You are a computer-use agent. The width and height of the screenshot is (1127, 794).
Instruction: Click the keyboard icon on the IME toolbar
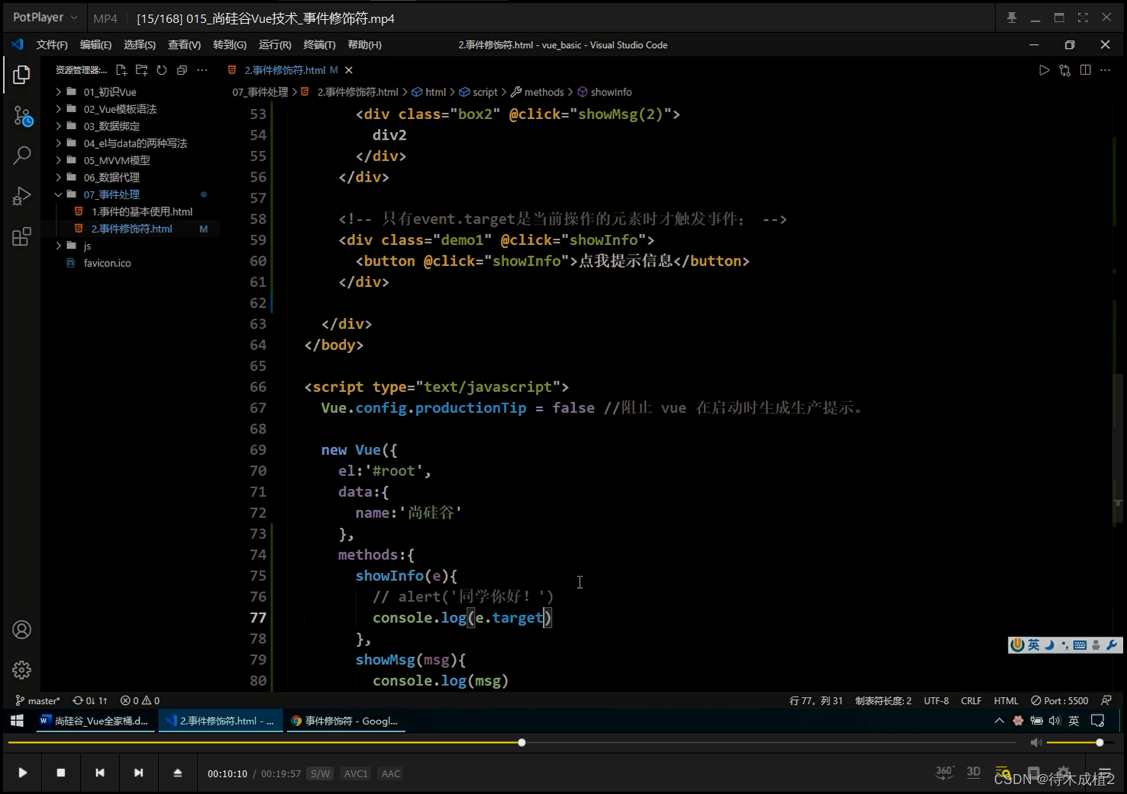[1080, 645]
